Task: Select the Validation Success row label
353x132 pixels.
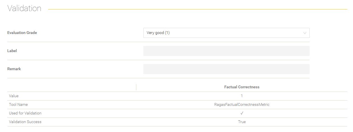Action: 25,122
